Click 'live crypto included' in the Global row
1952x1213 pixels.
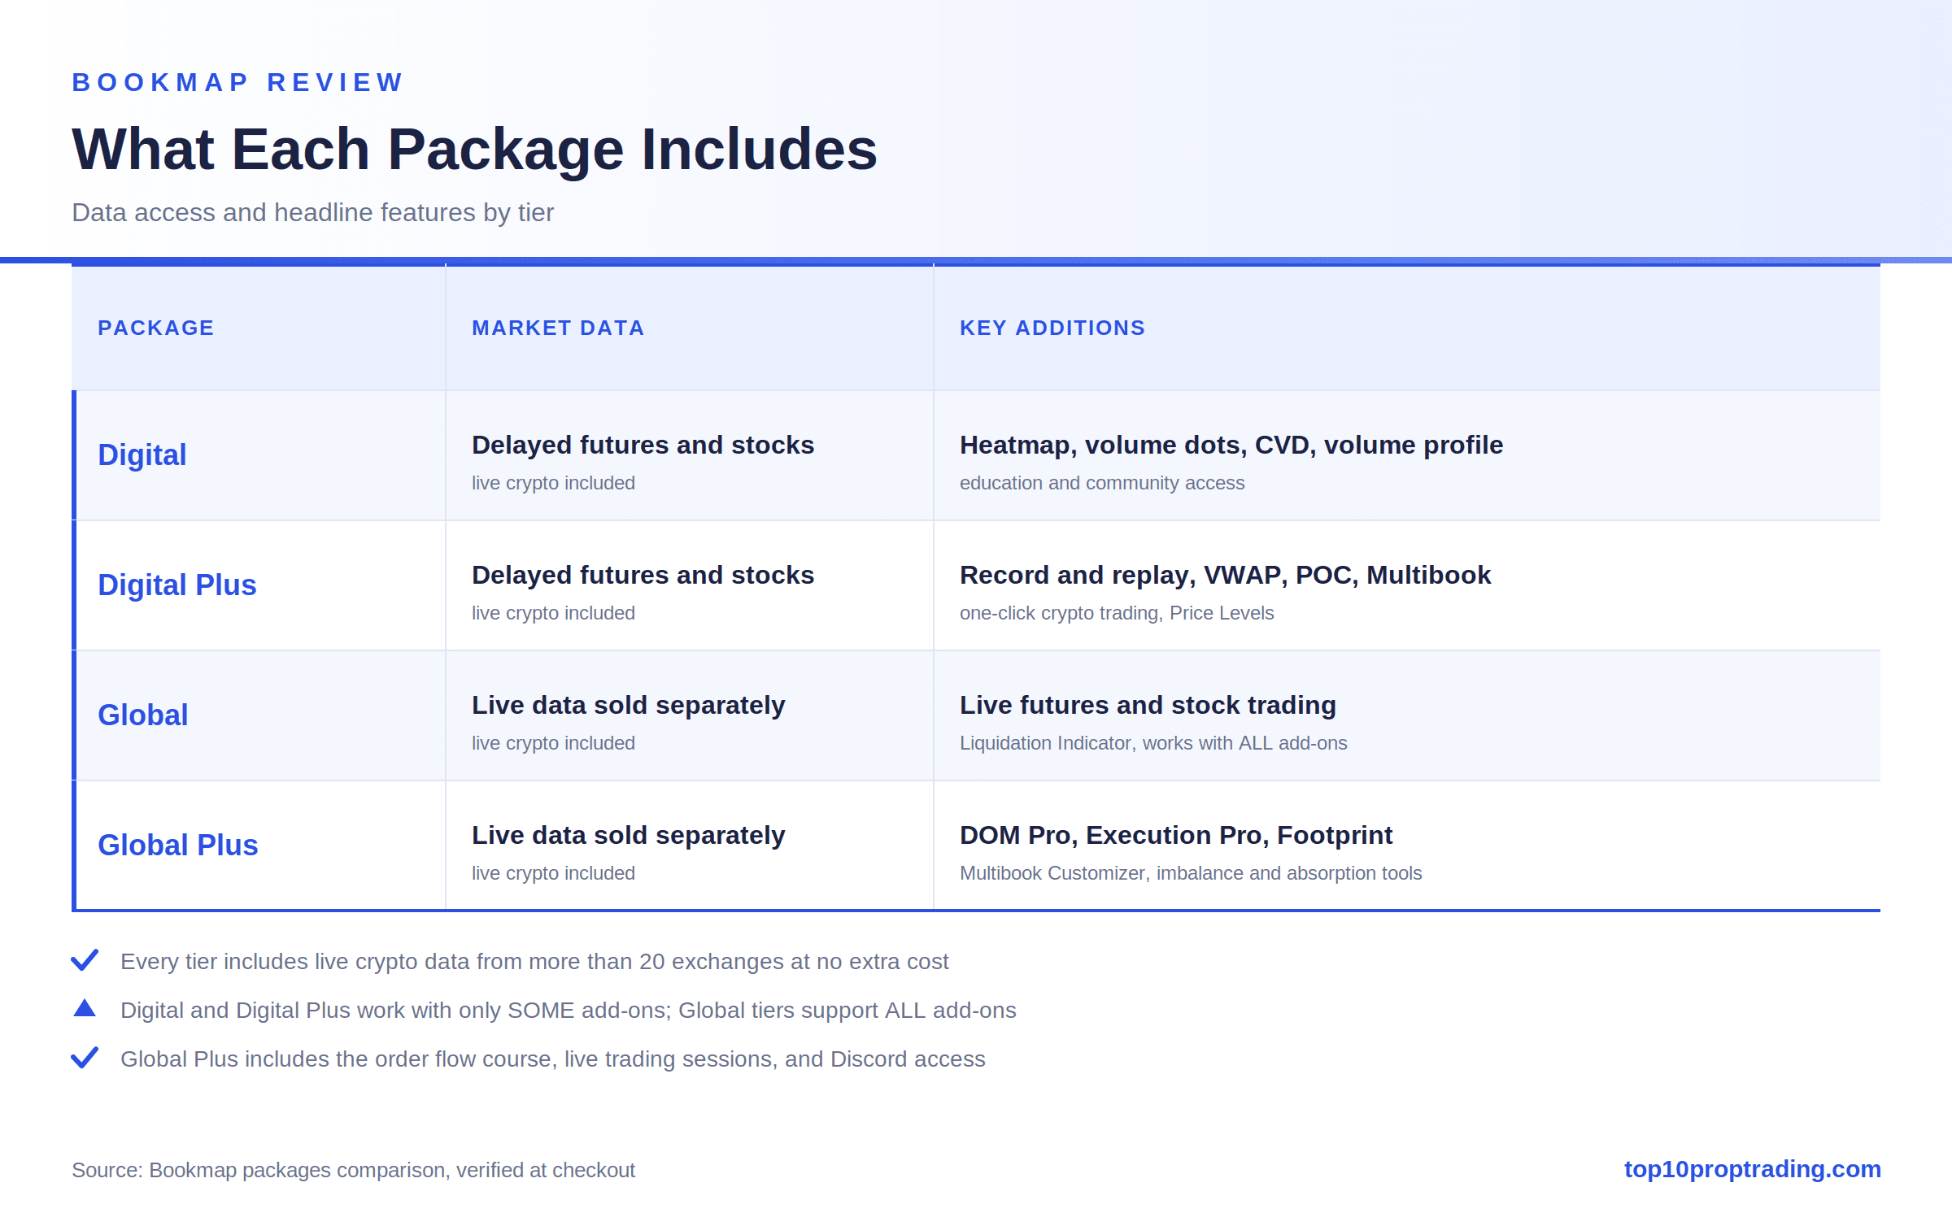553,743
